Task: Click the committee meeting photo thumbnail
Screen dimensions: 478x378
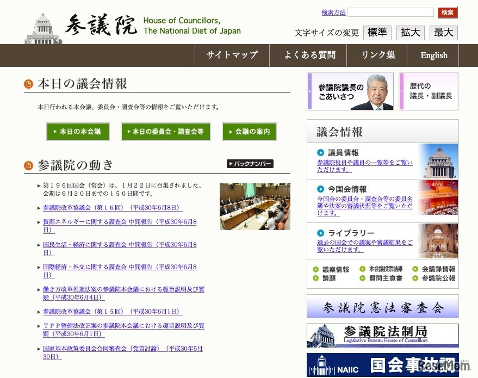Action: 254,207
